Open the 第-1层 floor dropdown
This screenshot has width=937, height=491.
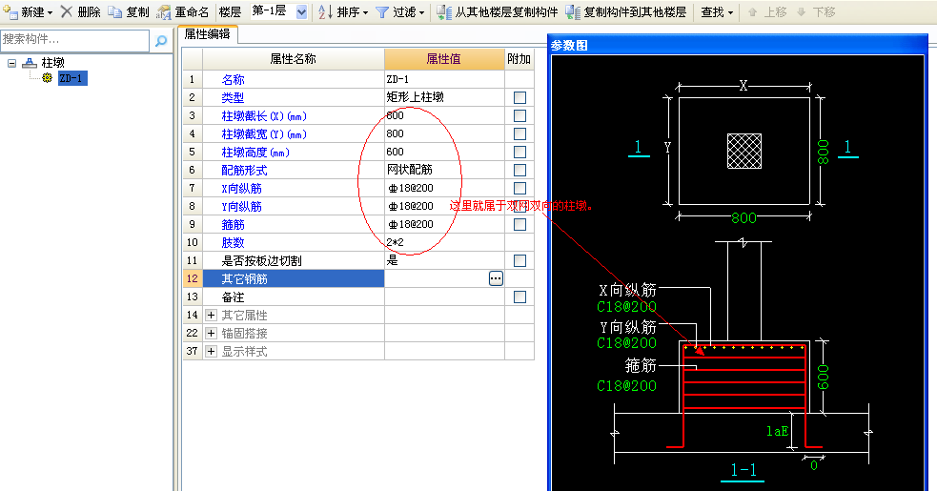tap(302, 11)
